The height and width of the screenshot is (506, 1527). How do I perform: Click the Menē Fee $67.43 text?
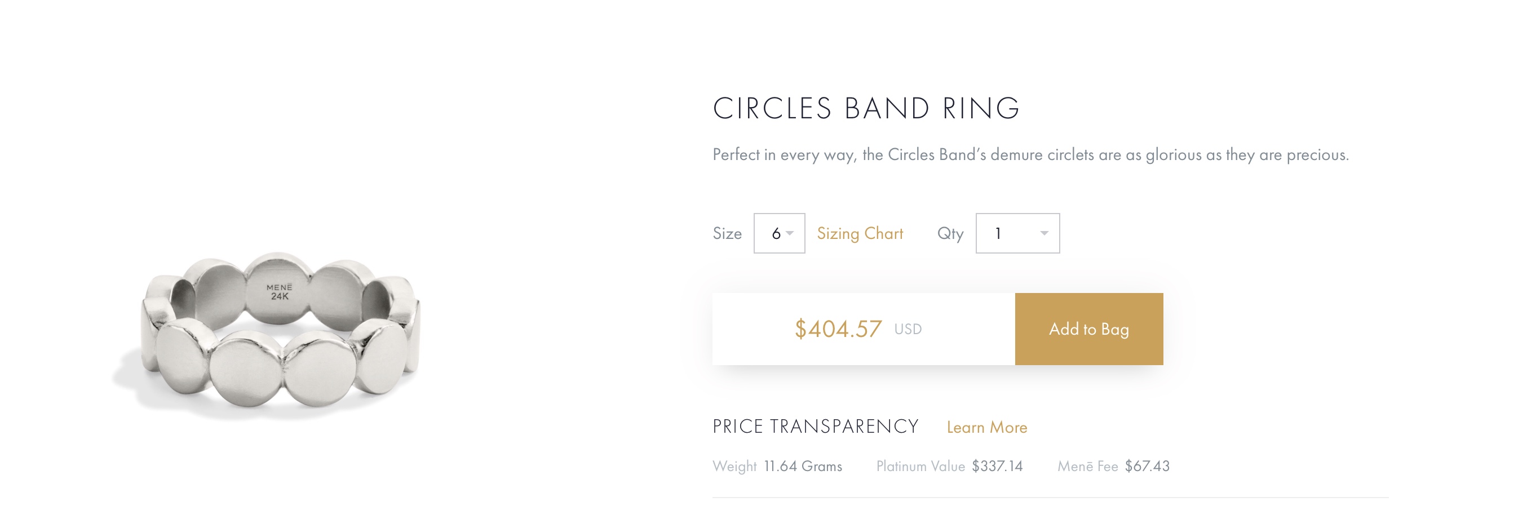[1147, 467]
